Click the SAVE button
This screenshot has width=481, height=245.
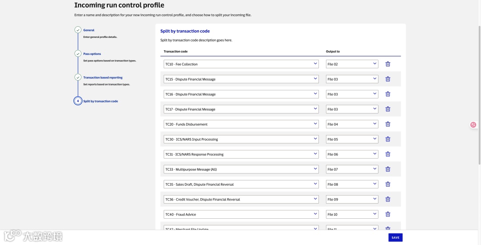[x=395, y=237]
